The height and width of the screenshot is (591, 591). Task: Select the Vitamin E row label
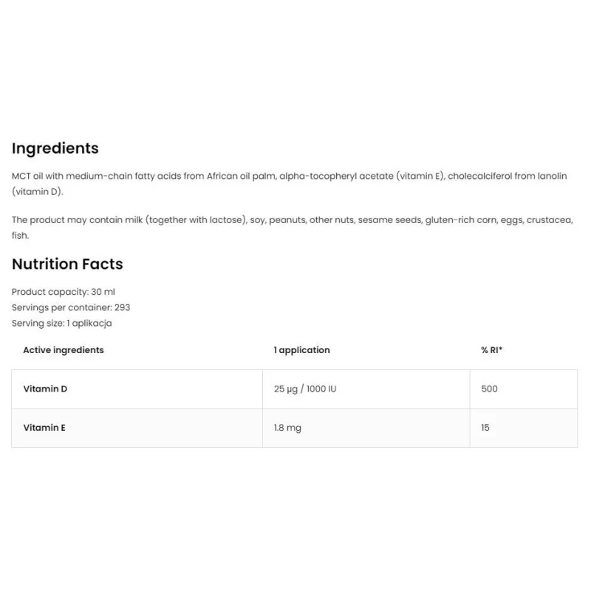pyautogui.click(x=44, y=428)
